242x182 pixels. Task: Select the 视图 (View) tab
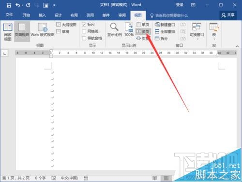coord(138,15)
